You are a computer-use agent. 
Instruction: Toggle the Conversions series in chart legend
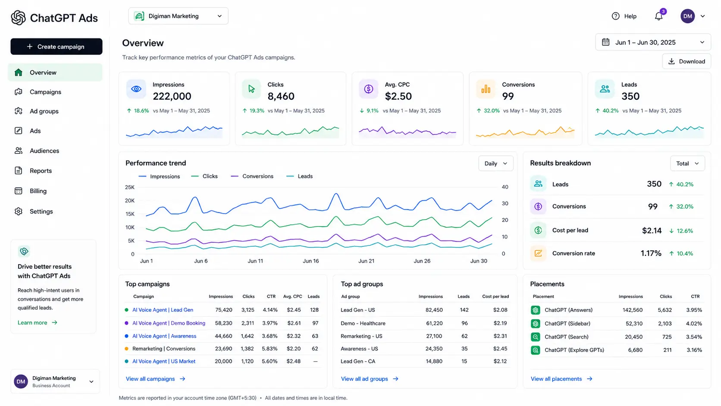(252, 176)
